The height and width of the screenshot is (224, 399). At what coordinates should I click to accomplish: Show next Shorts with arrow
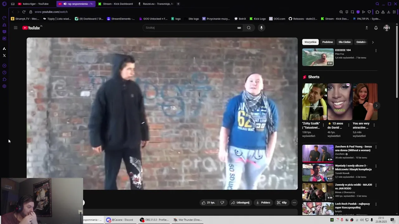(376, 105)
